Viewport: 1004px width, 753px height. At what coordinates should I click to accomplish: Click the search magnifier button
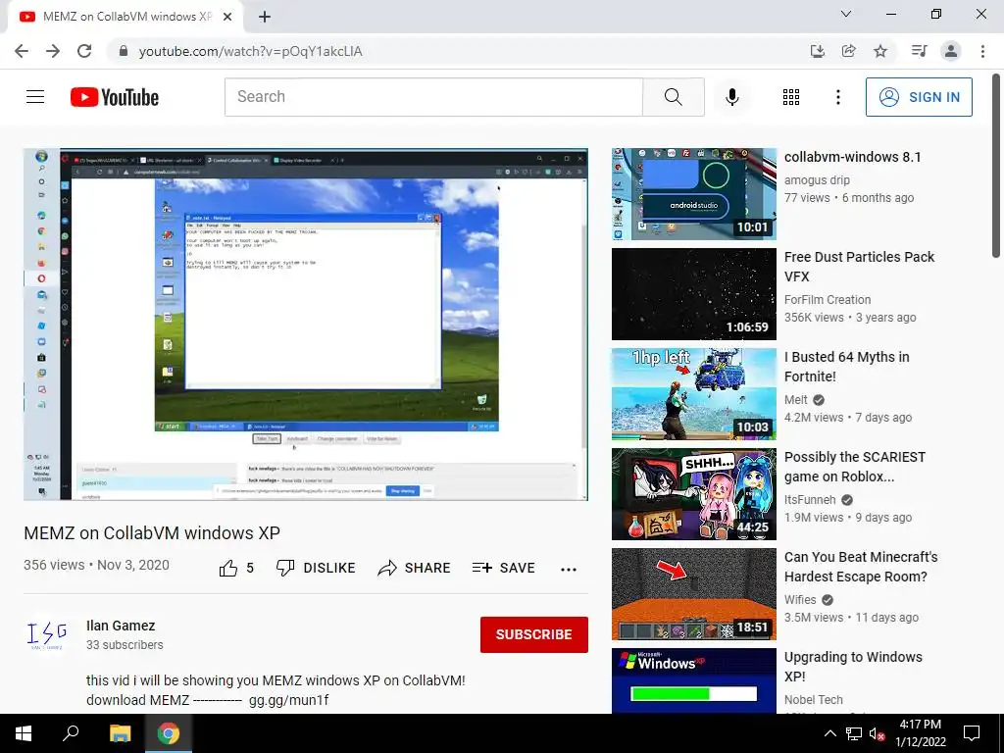(x=673, y=97)
